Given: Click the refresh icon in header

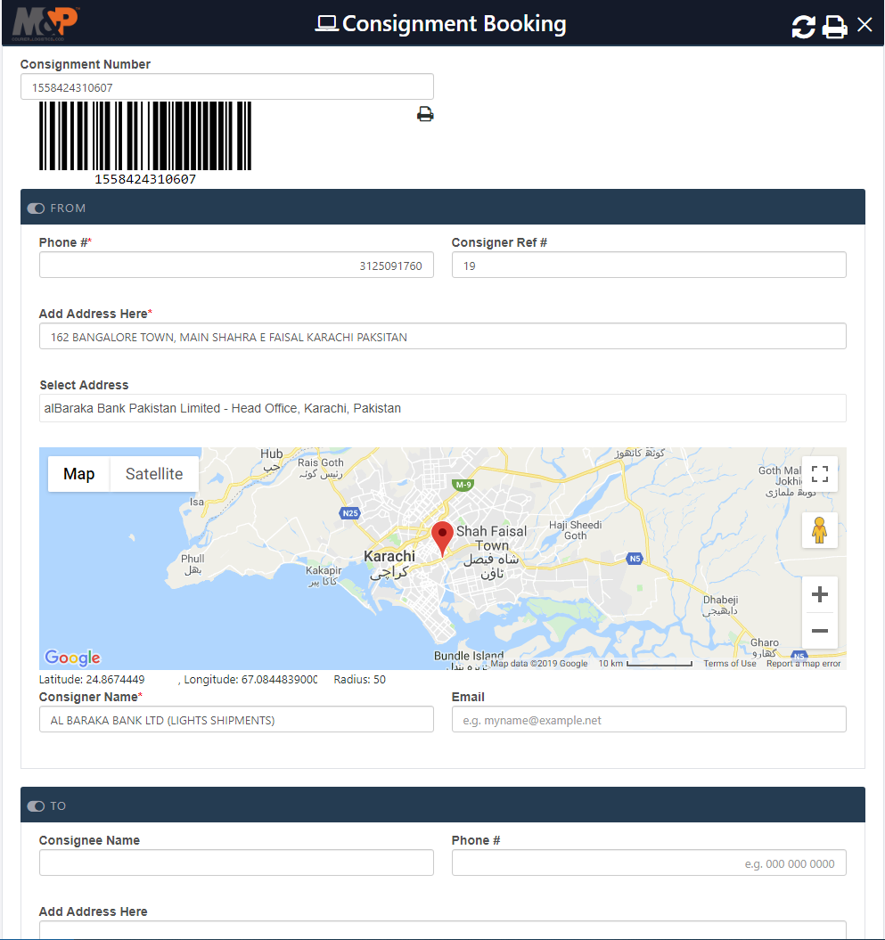Looking at the screenshot, I should (x=803, y=27).
